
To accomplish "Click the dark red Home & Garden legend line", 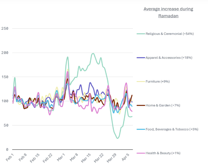I will (141, 105).
